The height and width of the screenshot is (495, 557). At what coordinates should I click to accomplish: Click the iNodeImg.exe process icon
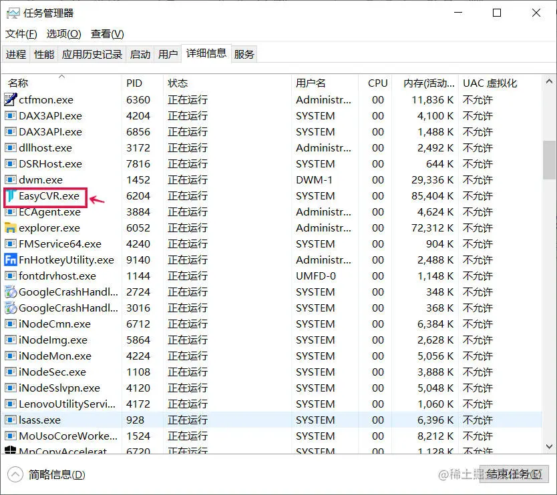tap(10, 340)
